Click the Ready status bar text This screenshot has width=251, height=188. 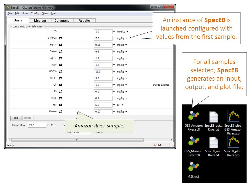[10, 145]
